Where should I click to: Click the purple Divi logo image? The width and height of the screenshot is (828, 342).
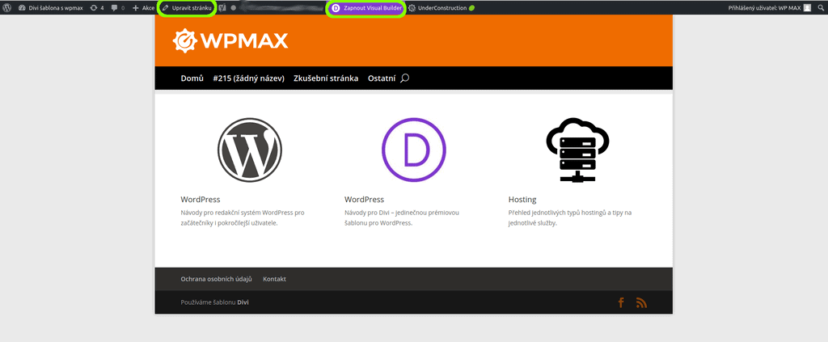coord(413,150)
